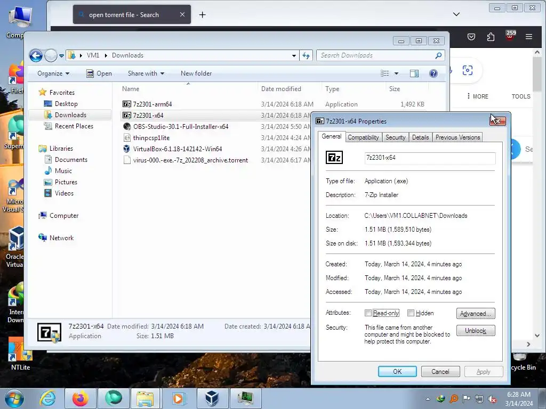
Task: Click Unblock button
Action: (475, 330)
